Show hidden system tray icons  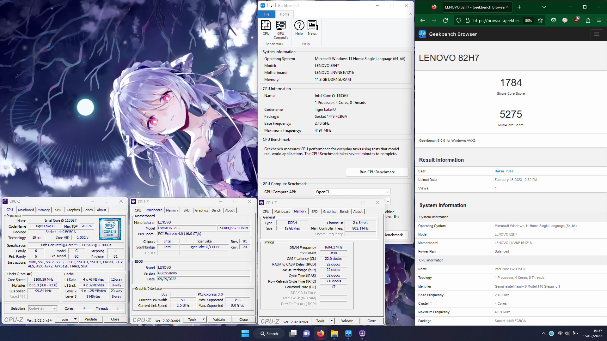(x=543, y=333)
